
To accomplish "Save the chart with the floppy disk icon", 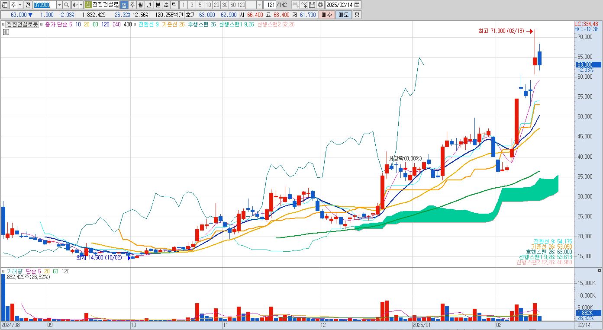I will coord(312,5).
